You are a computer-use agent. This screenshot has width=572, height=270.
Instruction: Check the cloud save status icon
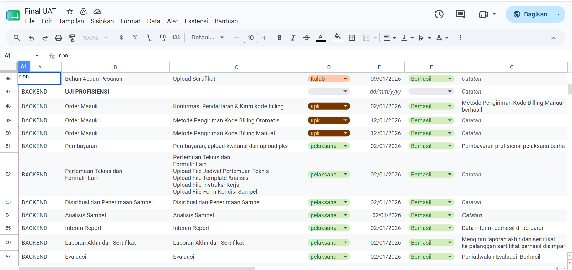[97, 12]
